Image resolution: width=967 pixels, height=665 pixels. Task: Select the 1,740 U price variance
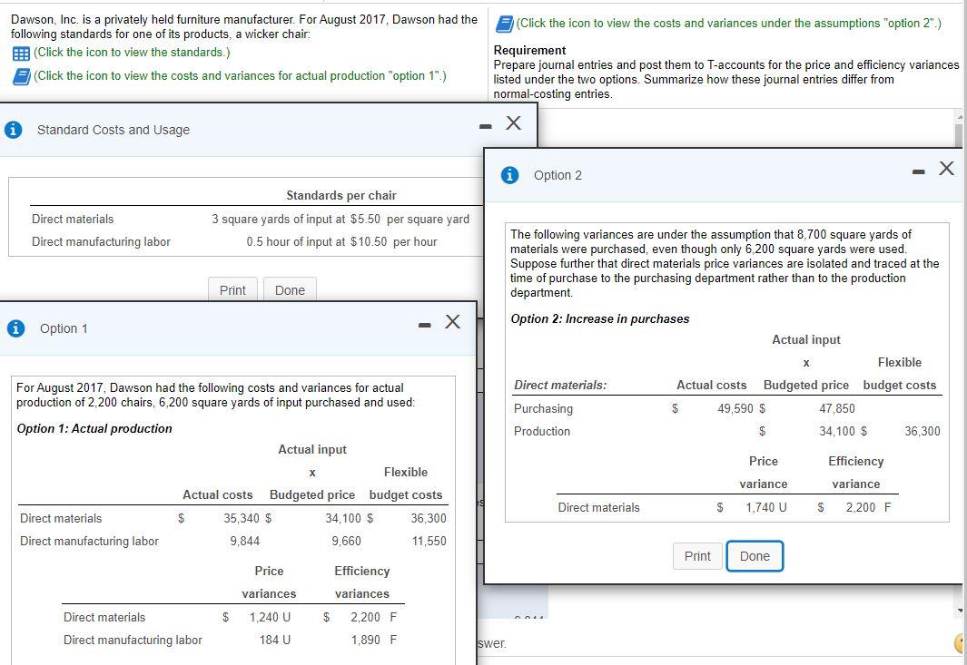coord(766,508)
